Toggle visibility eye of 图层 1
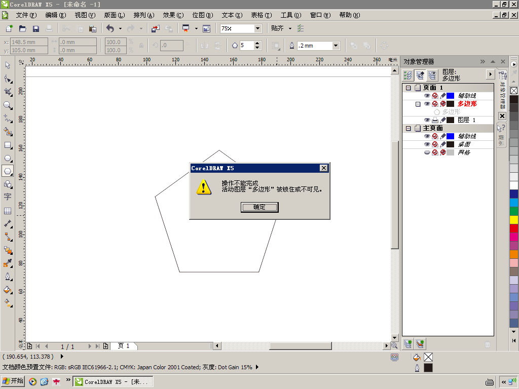The width and height of the screenshot is (519, 389). [x=427, y=120]
